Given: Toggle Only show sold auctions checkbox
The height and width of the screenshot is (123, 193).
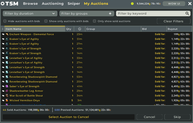Looking at the screenshot, I should pyautogui.click(x=94, y=21).
